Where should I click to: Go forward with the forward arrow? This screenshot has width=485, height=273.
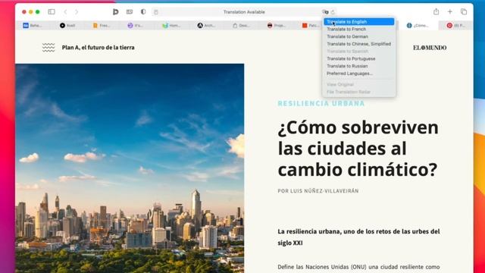[x=77, y=12]
